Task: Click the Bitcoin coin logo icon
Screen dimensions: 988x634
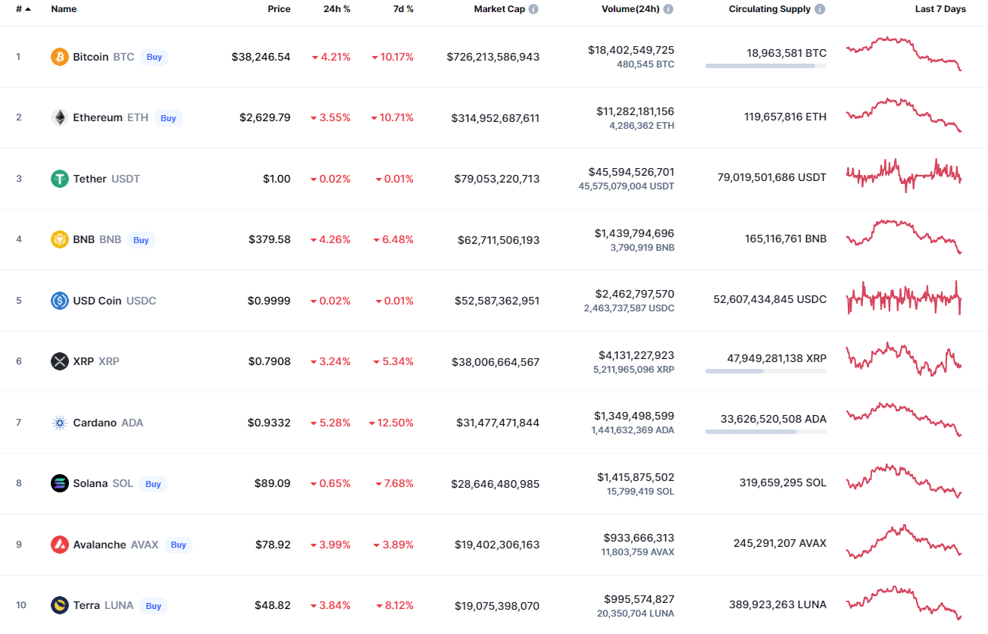Action: tap(59, 57)
